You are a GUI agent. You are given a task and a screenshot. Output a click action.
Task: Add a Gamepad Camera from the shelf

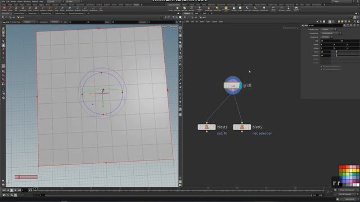296,9
